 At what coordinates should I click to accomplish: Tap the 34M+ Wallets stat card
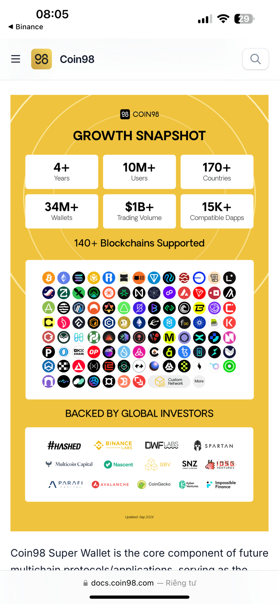pos(62,211)
